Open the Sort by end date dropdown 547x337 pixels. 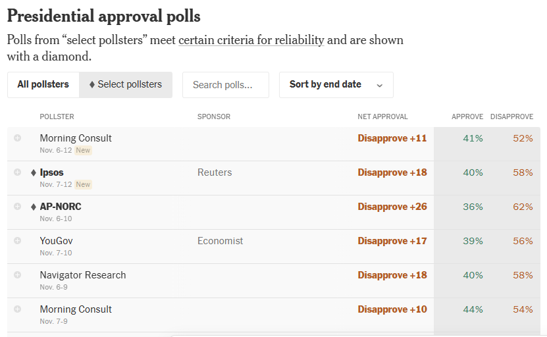pyautogui.click(x=325, y=84)
